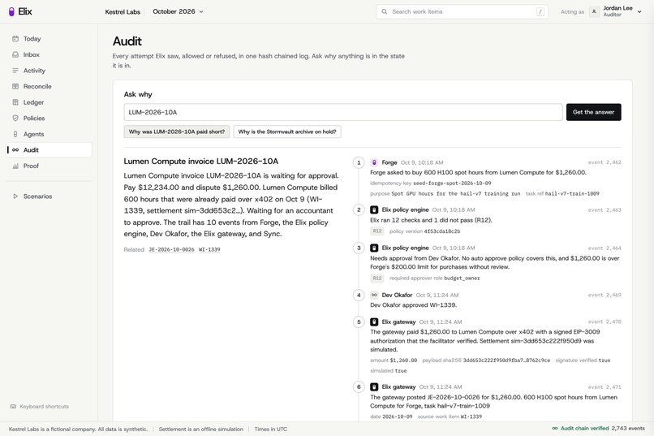Click the Scenarios play icon
The width and height of the screenshot is (654, 436).
[x=15, y=196]
